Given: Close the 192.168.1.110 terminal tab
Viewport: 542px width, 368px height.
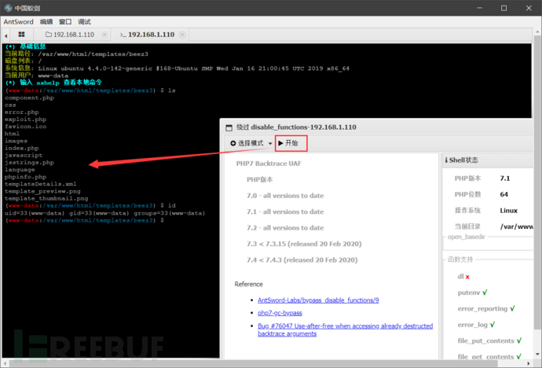Looking at the screenshot, I should click(x=182, y=35).
